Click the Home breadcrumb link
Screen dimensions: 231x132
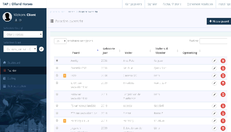pos(71,12)
